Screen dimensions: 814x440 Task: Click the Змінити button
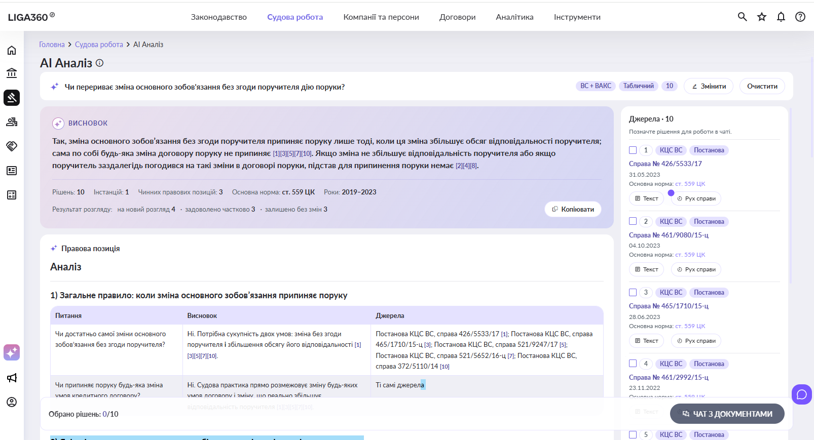click(709, 86)
